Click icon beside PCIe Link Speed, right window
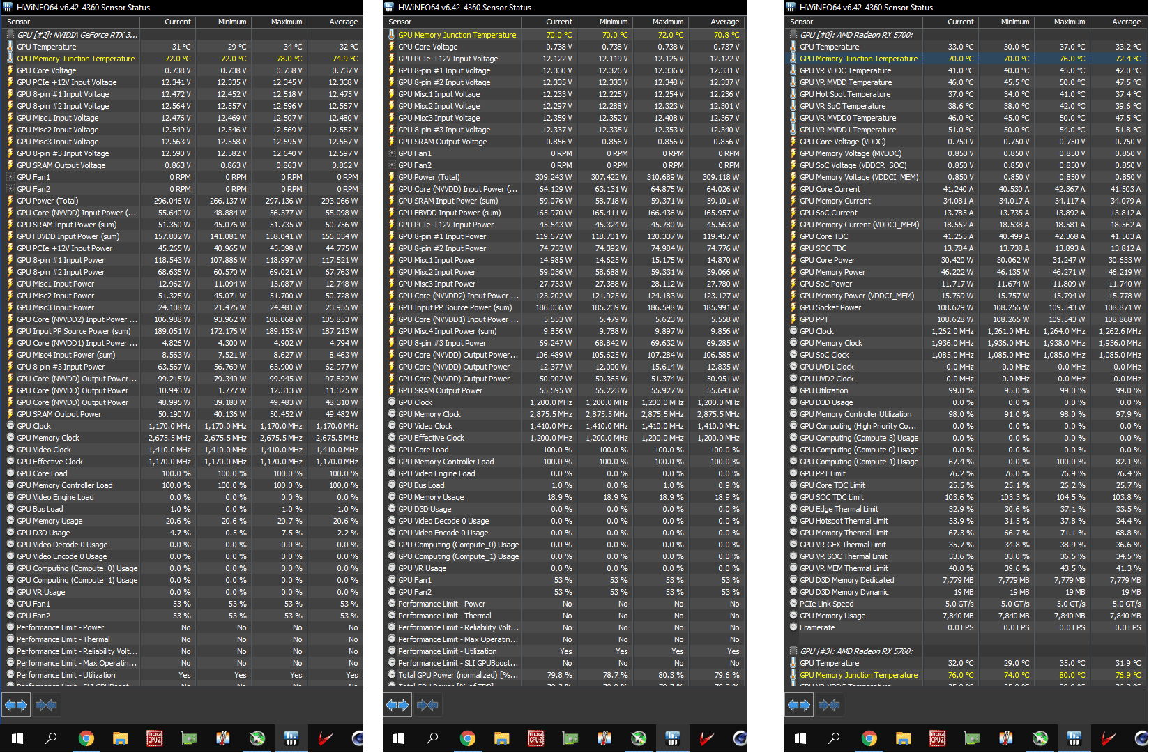The height and width of the screenshot is (753, 1149). pos(793,604)
